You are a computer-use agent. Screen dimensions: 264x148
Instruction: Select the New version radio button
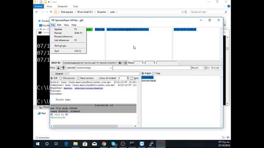78,78
